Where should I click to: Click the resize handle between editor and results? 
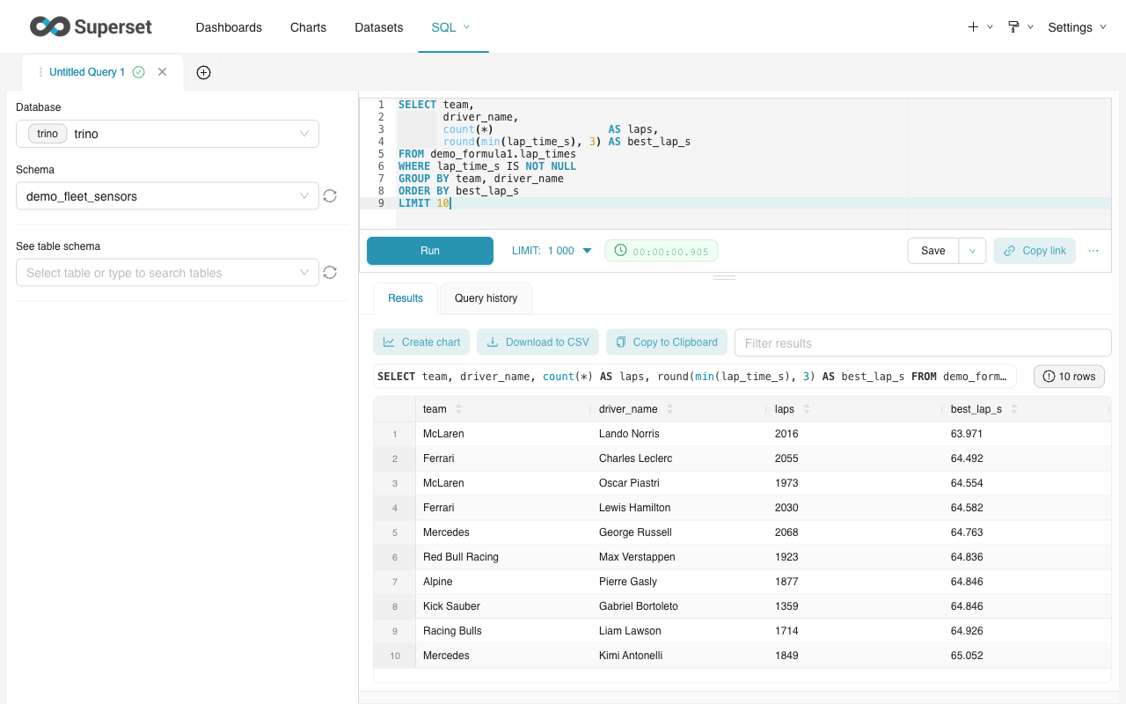pyautogui.click(x=724, y=277)
